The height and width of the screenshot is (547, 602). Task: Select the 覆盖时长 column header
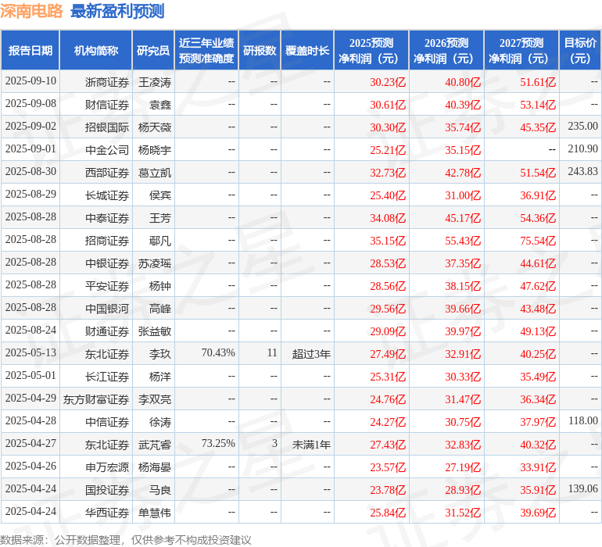click(307, 51)
